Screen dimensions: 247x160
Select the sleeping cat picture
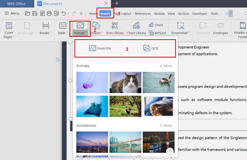[159, 106]
